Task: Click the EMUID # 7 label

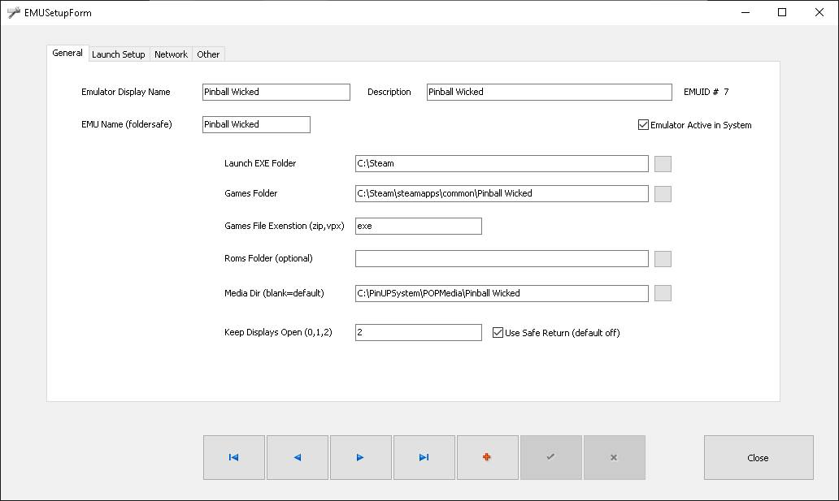Action: pyautogui.click(x=706, y=92)
